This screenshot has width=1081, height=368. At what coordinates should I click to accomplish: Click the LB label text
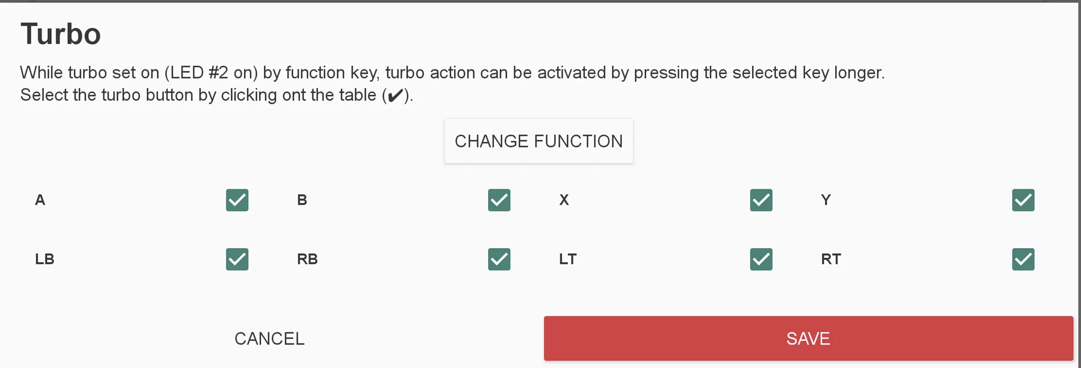(x=44, y=259)
